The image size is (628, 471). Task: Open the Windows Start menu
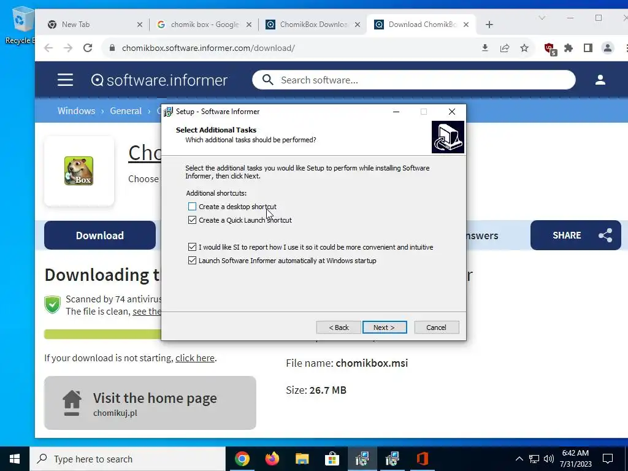click(x=15, y=459)
